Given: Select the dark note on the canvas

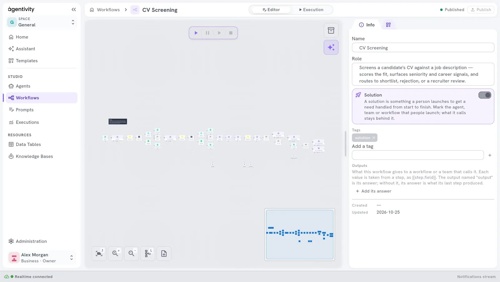Looking at the screenshot, I should (x=118, y=122).
